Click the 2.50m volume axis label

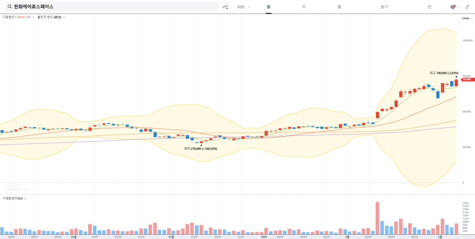click(x=465, y=203)
